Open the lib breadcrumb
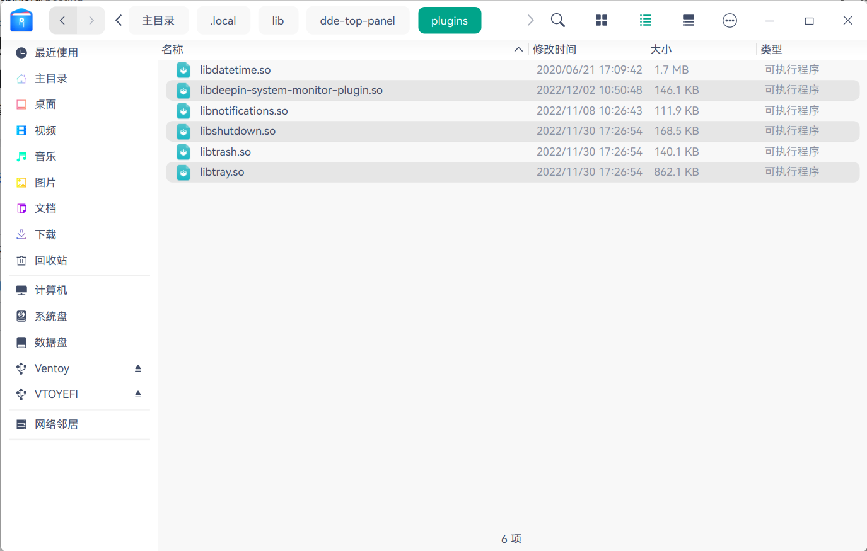Viewport: 867px width, 551px height. 278,21
